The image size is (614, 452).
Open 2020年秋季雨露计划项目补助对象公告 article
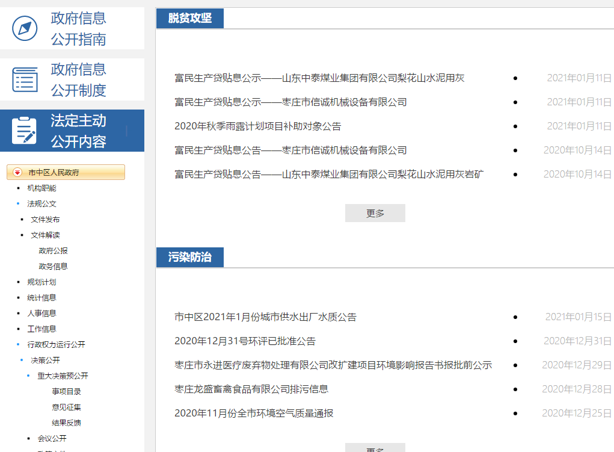coord(257,126)
